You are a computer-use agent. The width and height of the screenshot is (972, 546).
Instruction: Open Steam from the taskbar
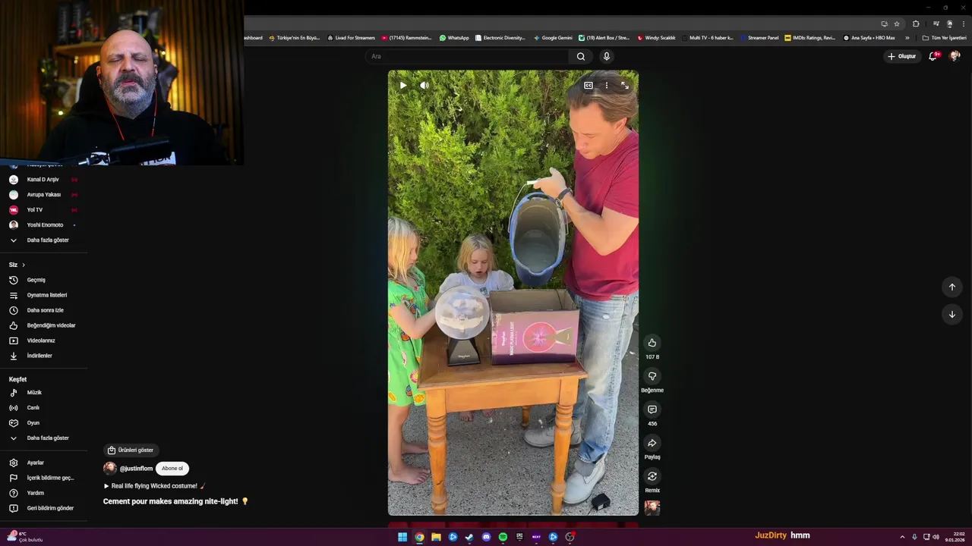(x=469, y=537)
